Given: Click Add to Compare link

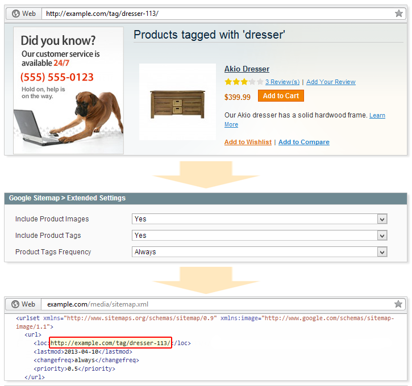Looking at the screenshot, I should click(x=303, y=142).
